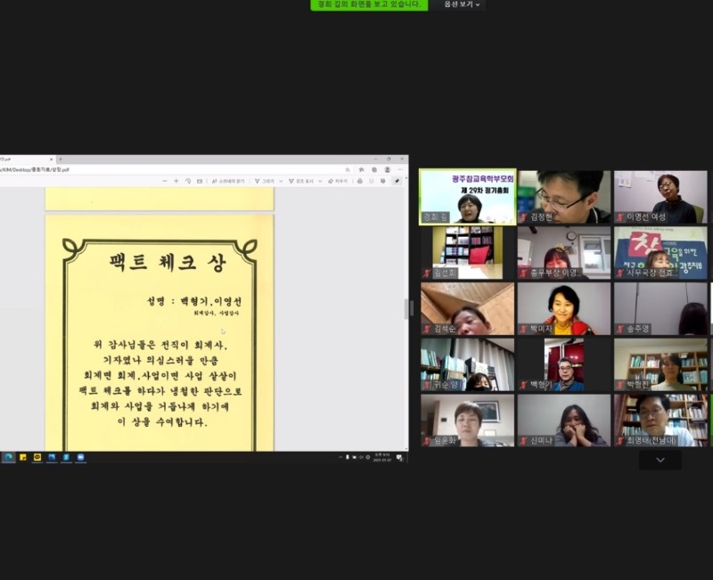Click the panel divider handle beside shared screen
Screen dimensions: 713x580
click(x=412, y=308)
